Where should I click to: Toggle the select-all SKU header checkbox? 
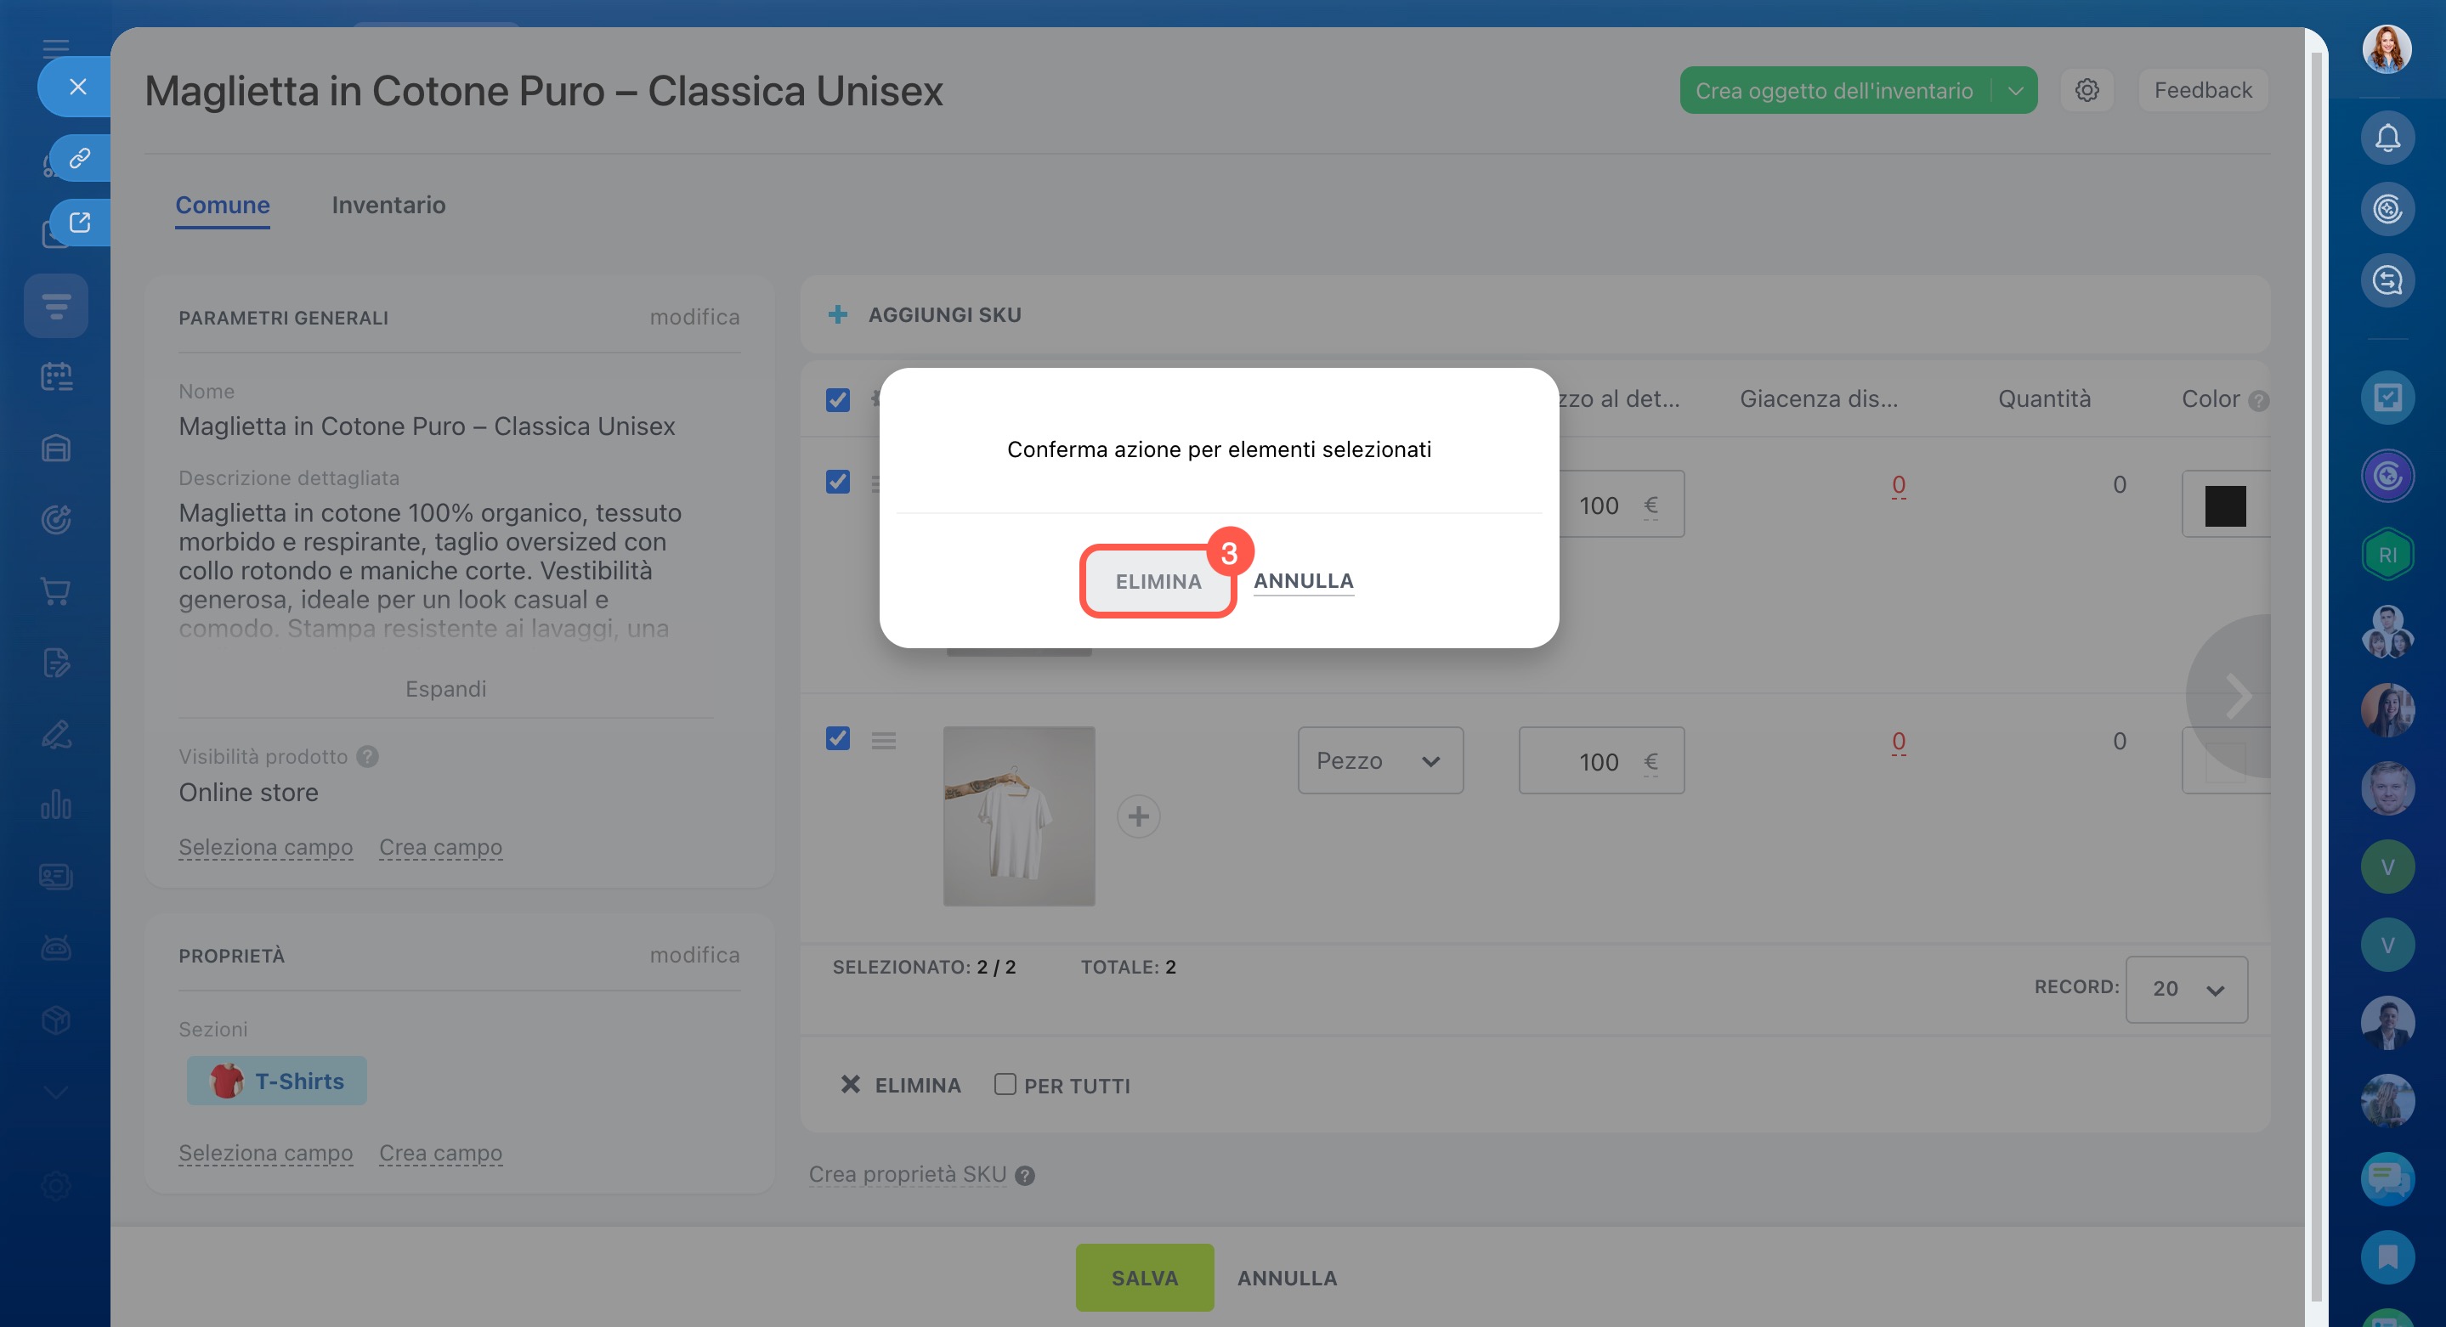click(837, 399)
